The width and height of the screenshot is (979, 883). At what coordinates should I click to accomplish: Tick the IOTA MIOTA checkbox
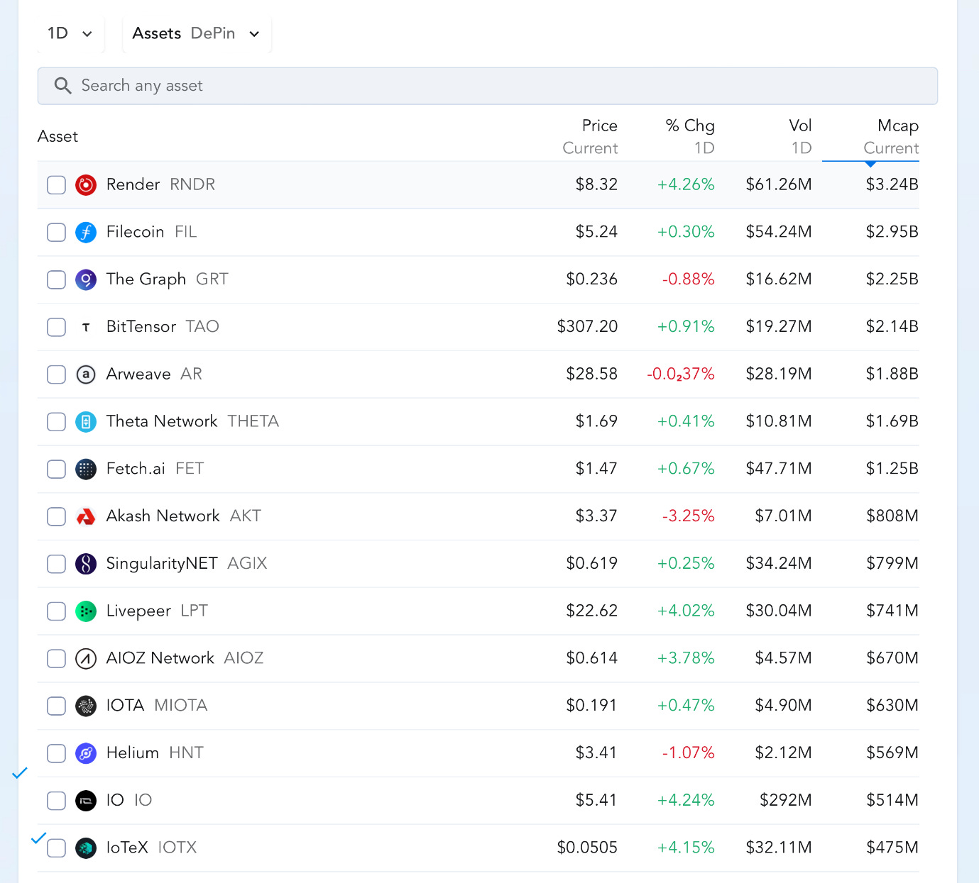56,706
